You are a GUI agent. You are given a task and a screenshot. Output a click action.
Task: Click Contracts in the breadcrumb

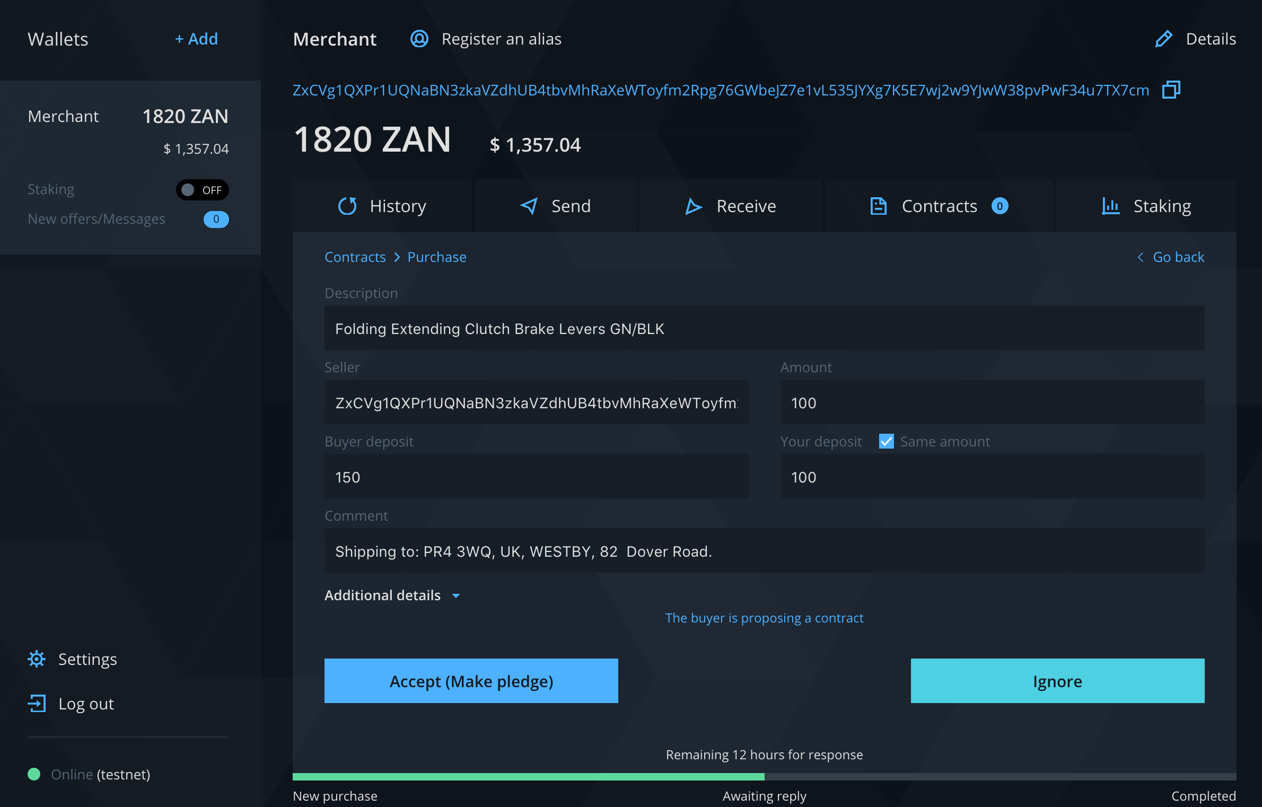[x=355, y=257]
